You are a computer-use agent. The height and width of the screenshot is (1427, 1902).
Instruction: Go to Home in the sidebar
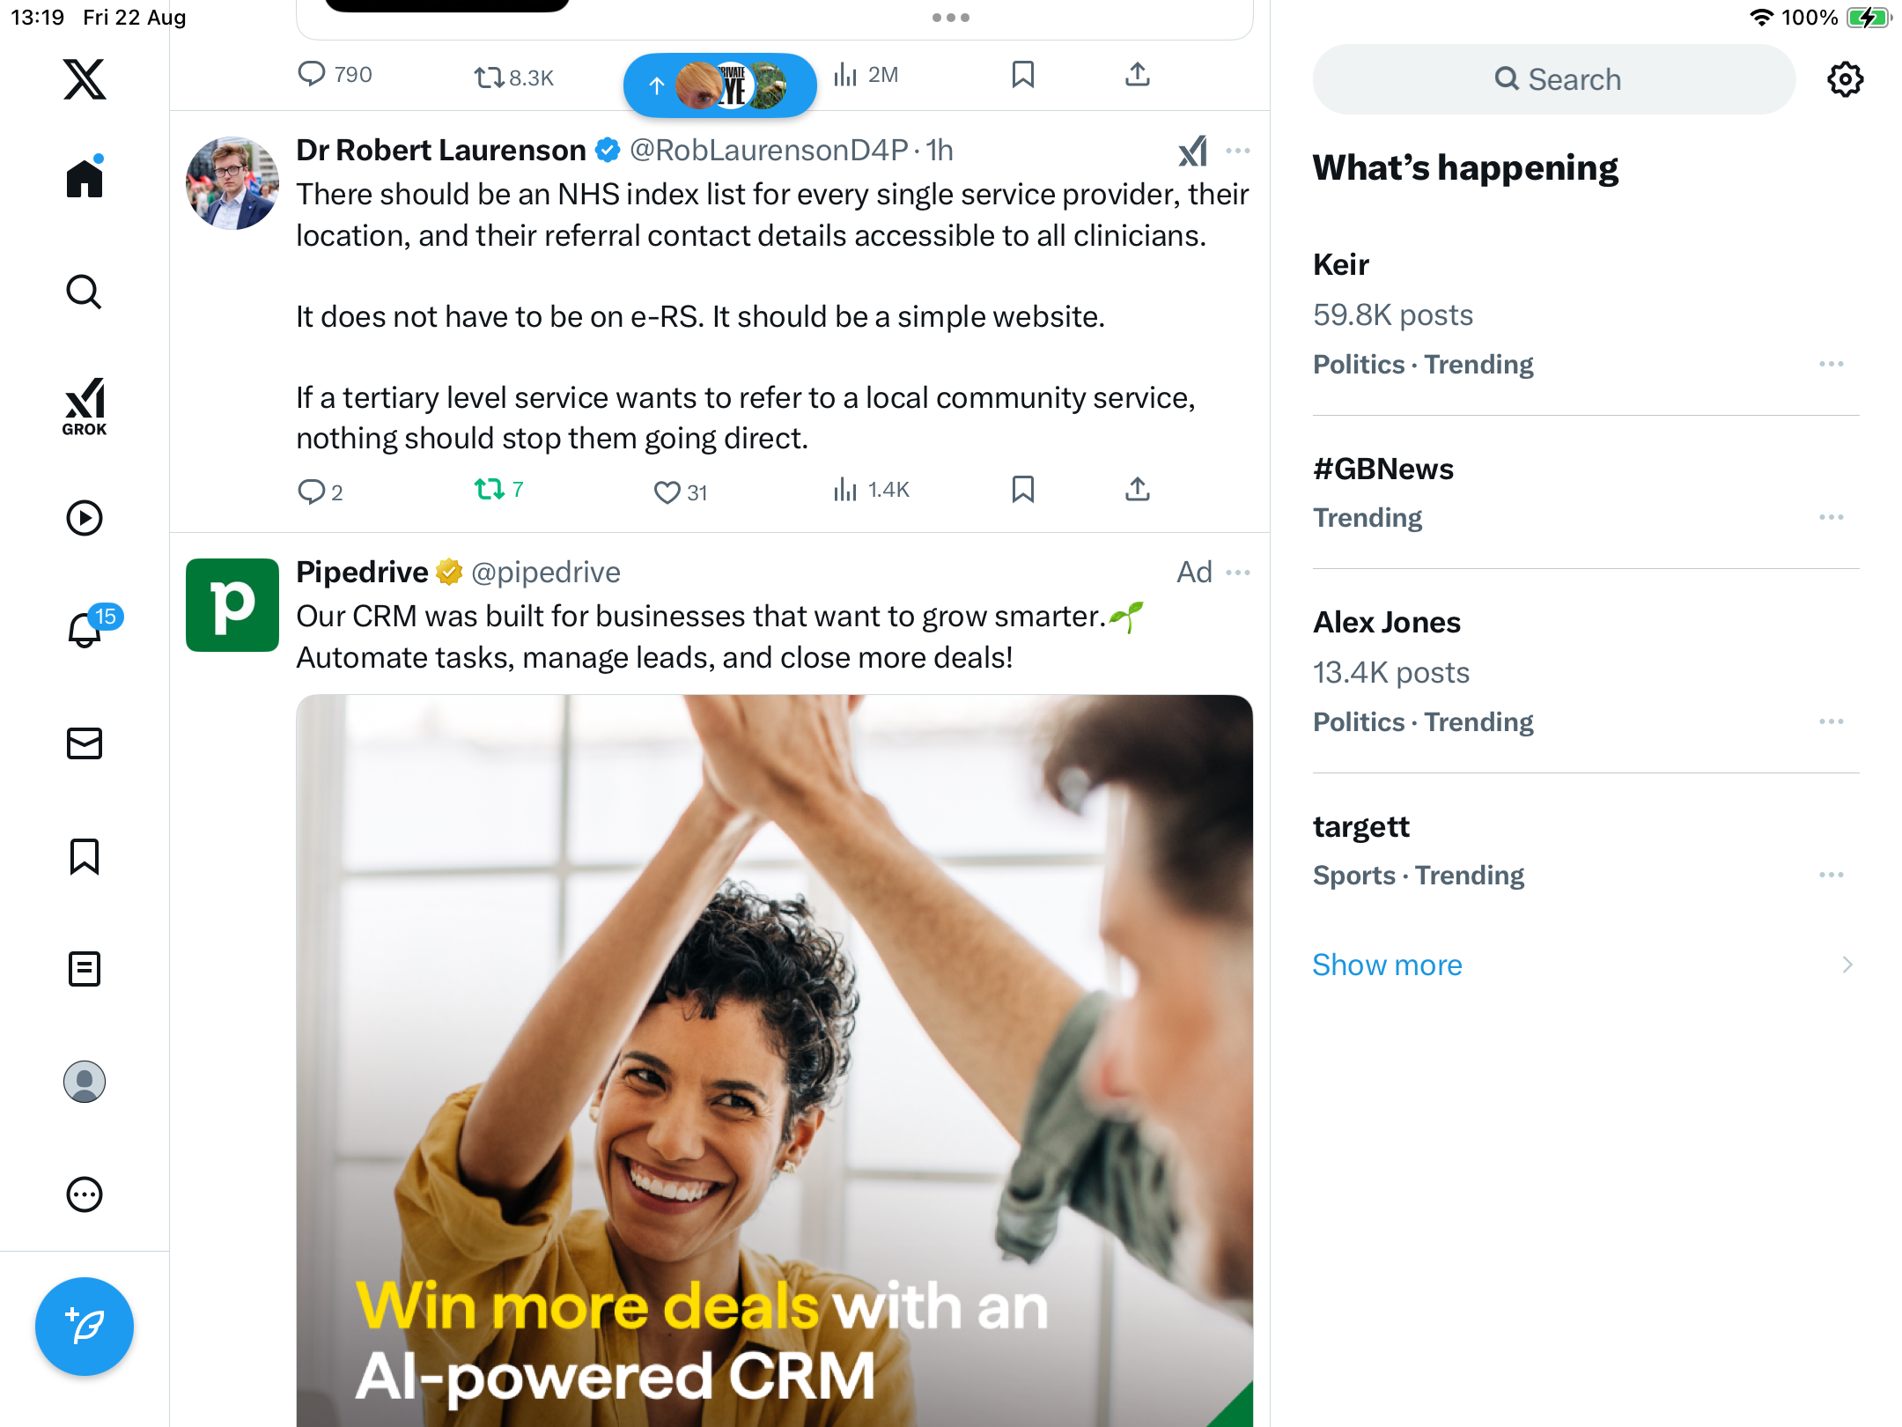[85, 178]
